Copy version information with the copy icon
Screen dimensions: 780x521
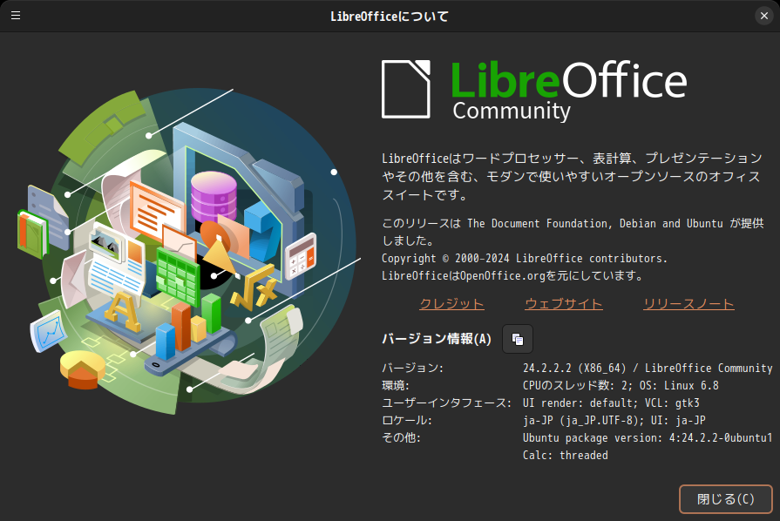tap(518, 339)
